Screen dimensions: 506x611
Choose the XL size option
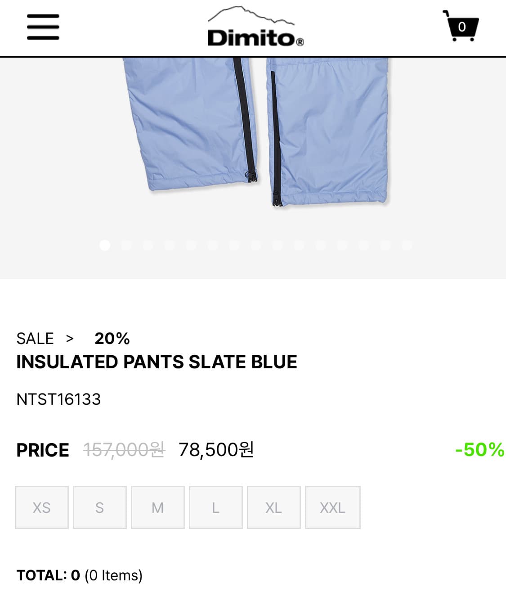coord(274,507)
